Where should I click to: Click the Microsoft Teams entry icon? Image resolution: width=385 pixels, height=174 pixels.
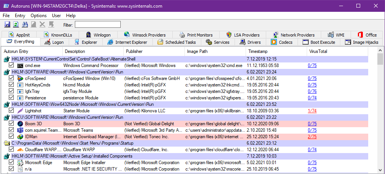20,130
